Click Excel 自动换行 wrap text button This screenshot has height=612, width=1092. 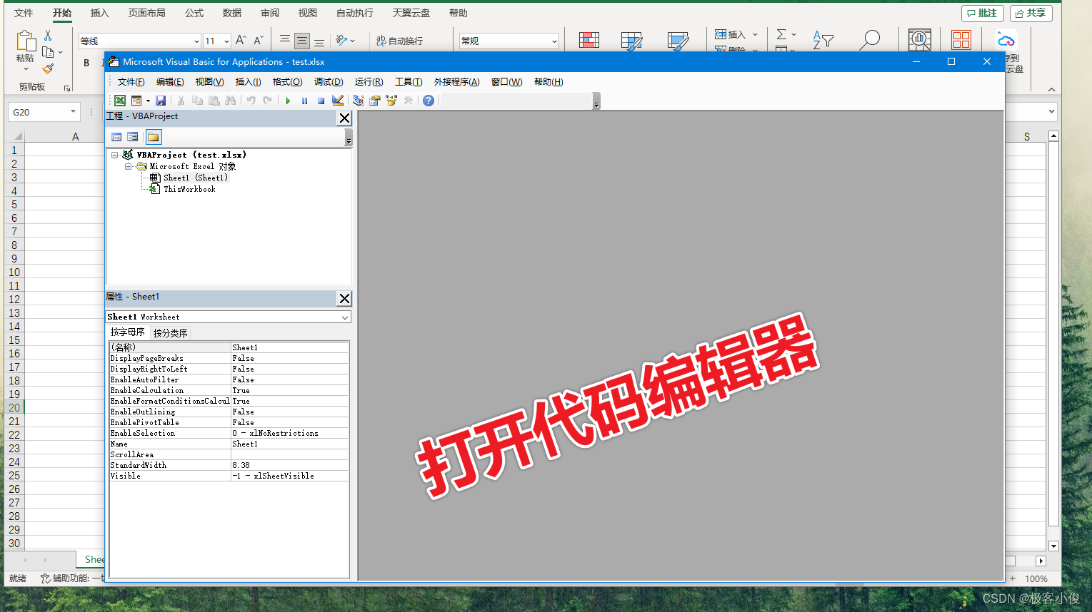tap(399, 41)
